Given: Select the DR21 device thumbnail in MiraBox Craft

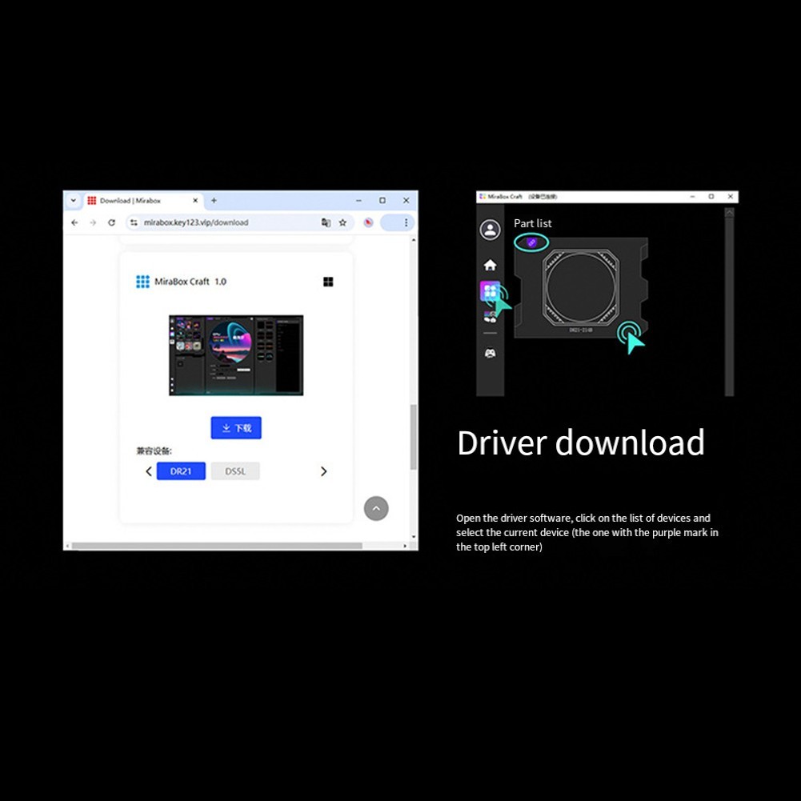Looking at the screenshot, I should (x=581, y=287).
